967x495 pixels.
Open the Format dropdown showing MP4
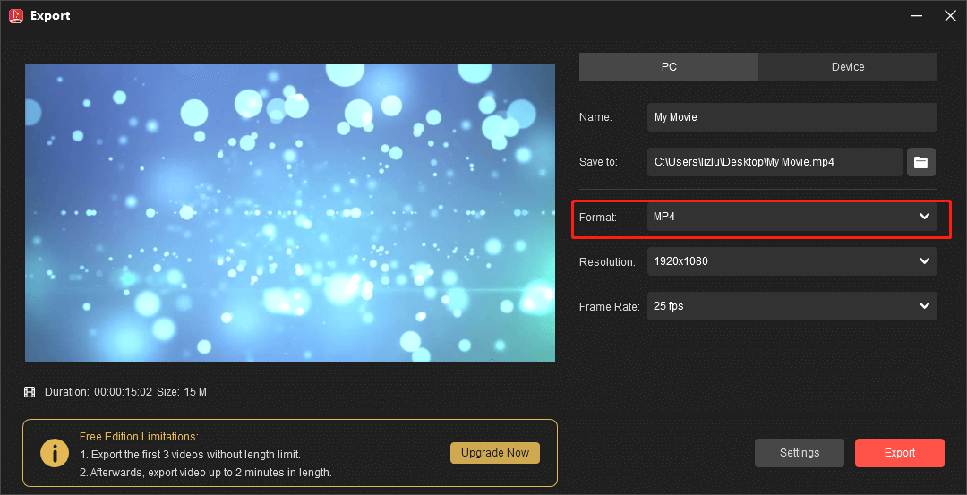(x=792, y=217)
